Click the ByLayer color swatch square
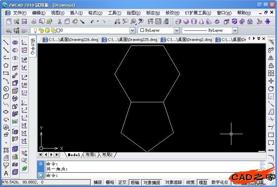 [x=142, y=30]
